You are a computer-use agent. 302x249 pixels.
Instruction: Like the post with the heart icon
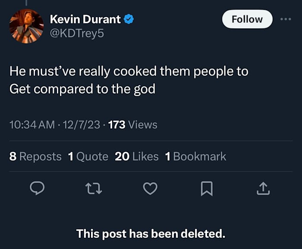click(x=150, y=188)
